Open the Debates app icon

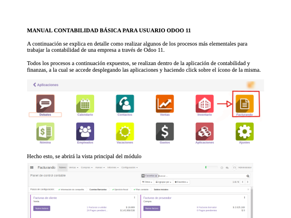click(x=46, y=103)
